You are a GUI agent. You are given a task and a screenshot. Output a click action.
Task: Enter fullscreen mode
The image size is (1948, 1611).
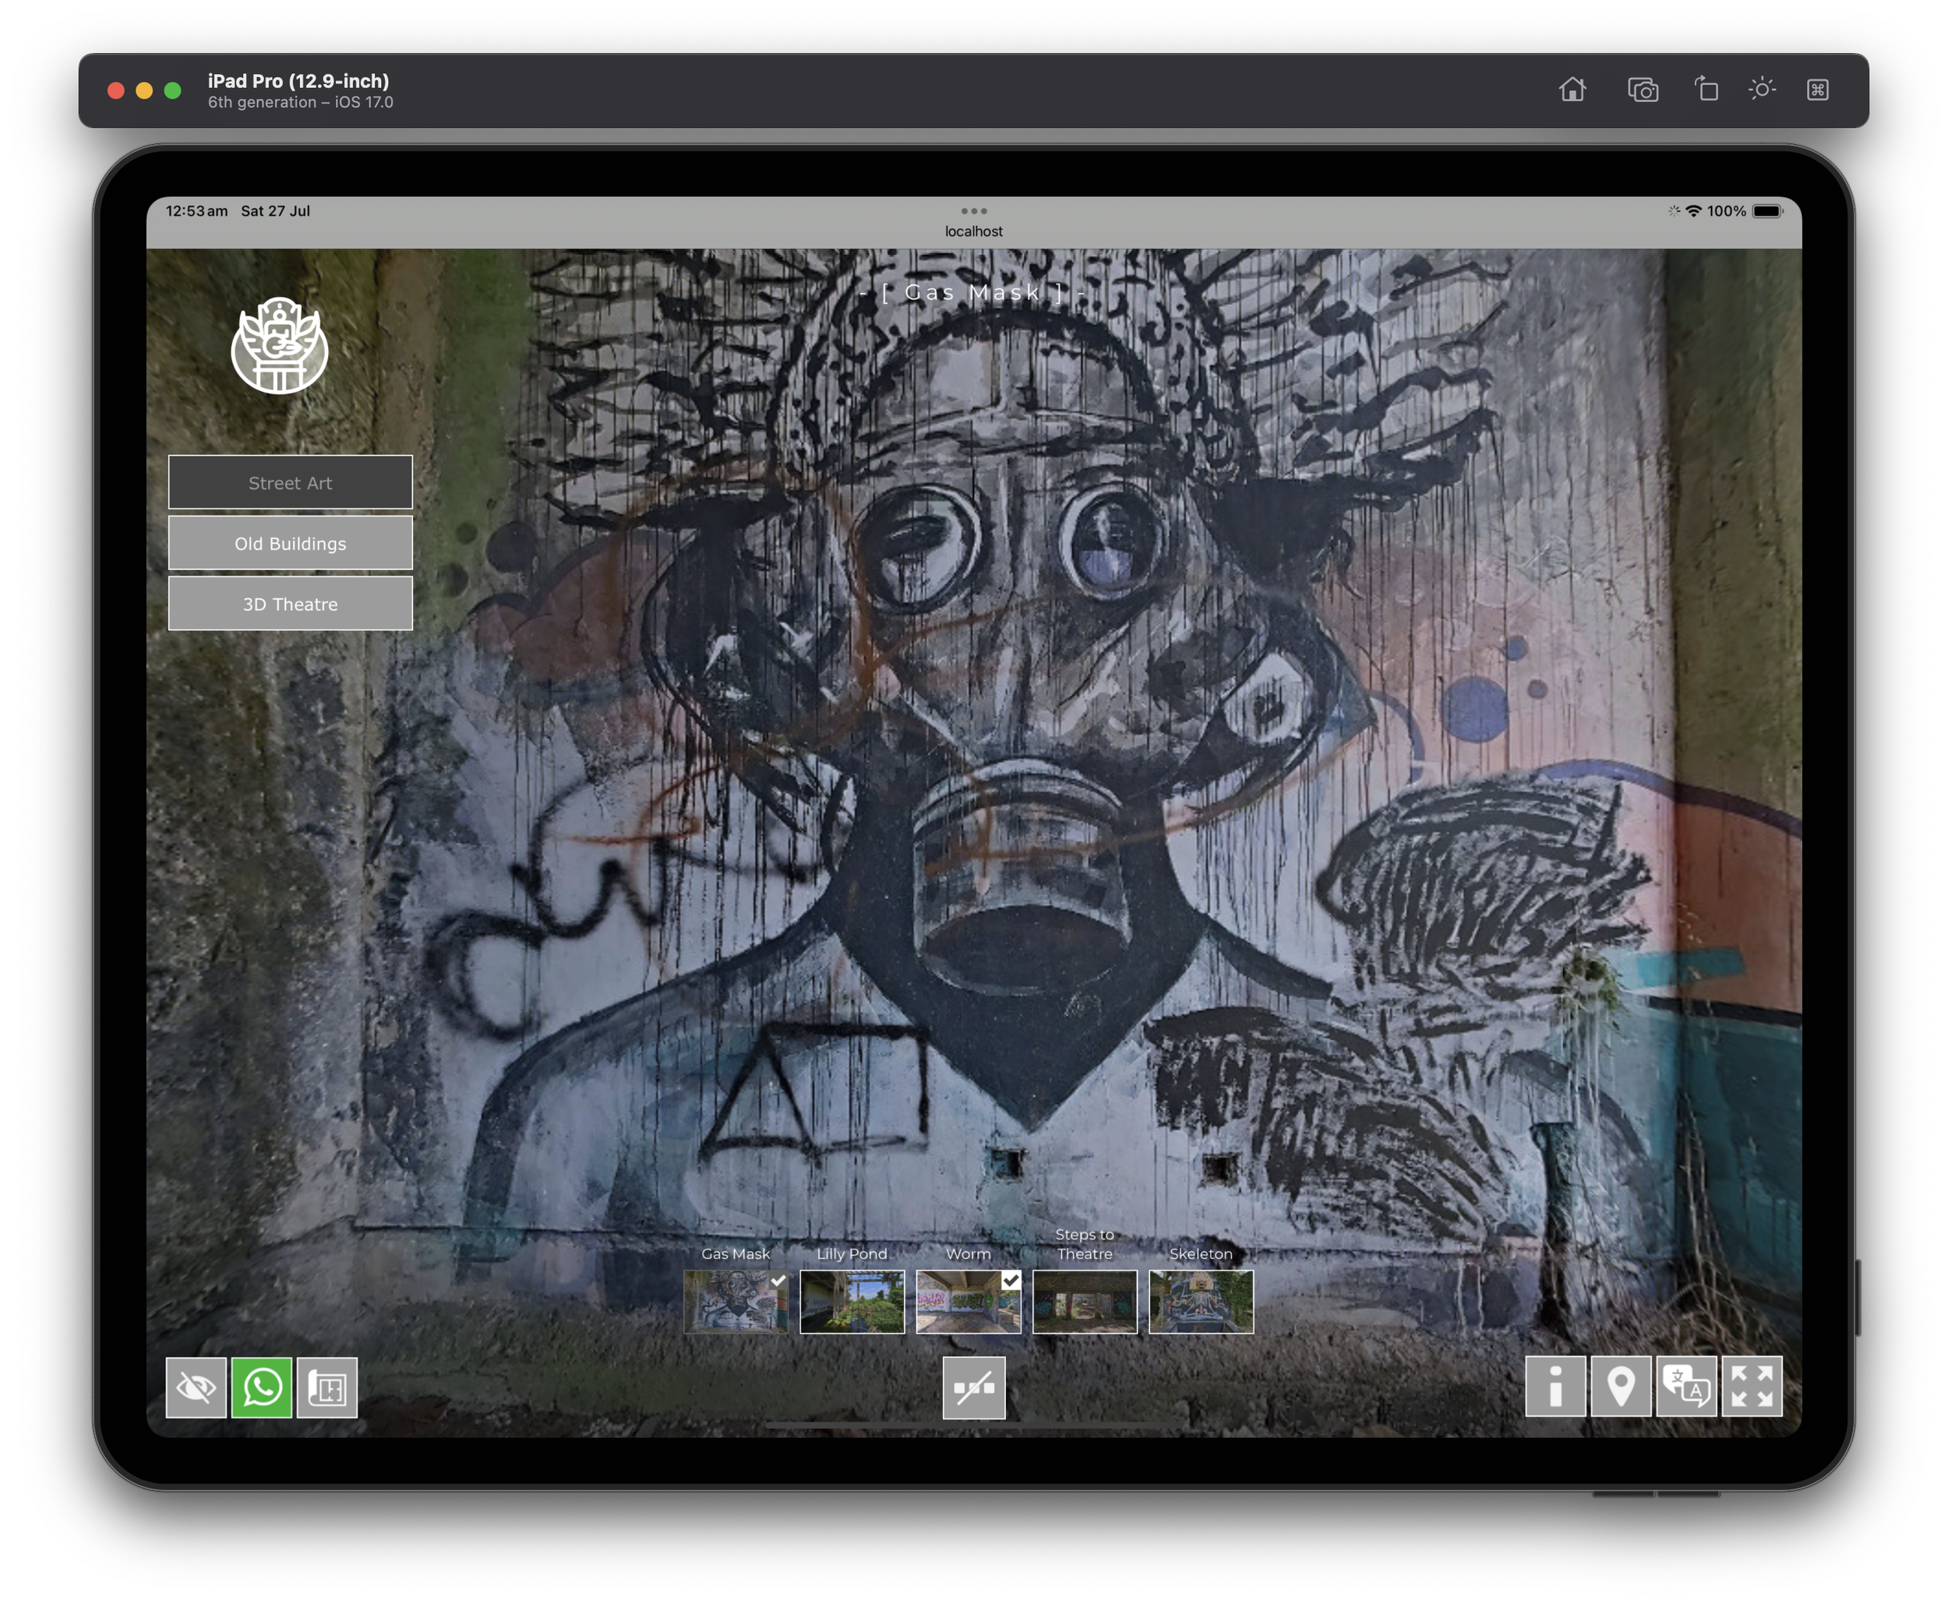point(1752,1387)
